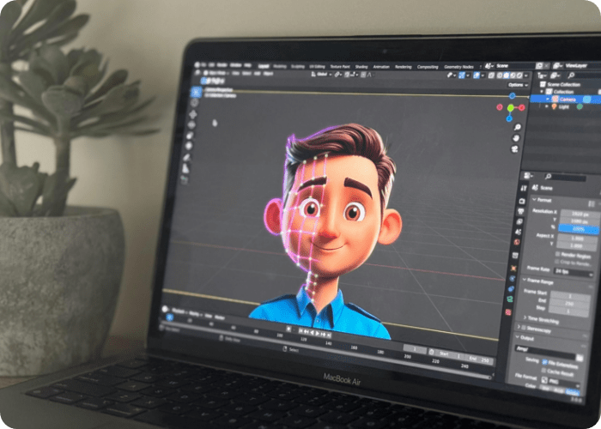The height and width of the screenshot is (429, 601).
Task: Switch to the Rendering workspace tab
Action: [404, 67]
